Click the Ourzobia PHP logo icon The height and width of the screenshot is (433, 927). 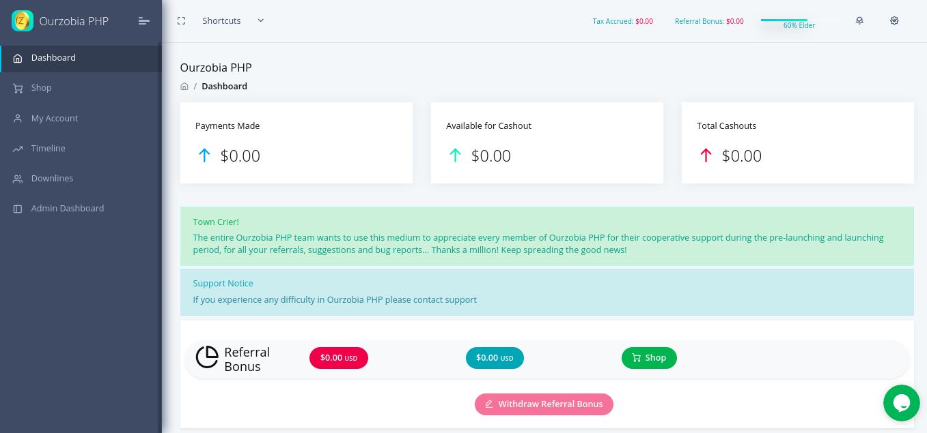coord(23,20)
